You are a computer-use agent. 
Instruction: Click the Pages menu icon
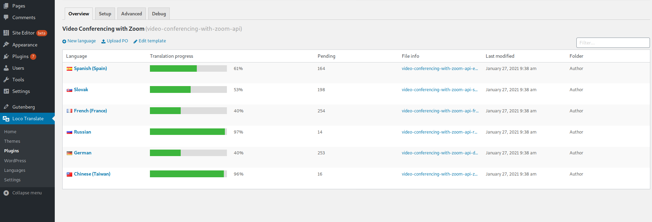[x=6, y=6]
